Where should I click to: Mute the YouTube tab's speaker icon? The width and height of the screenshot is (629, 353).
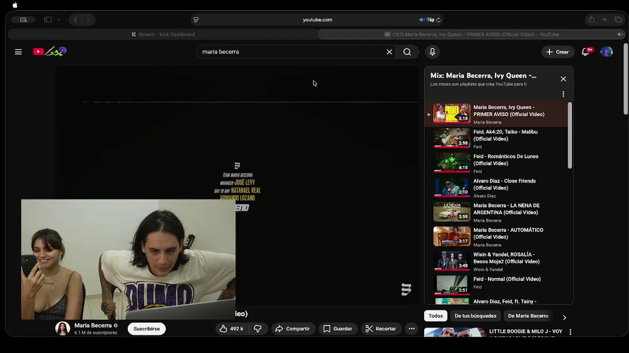click(x=619, y=34)
